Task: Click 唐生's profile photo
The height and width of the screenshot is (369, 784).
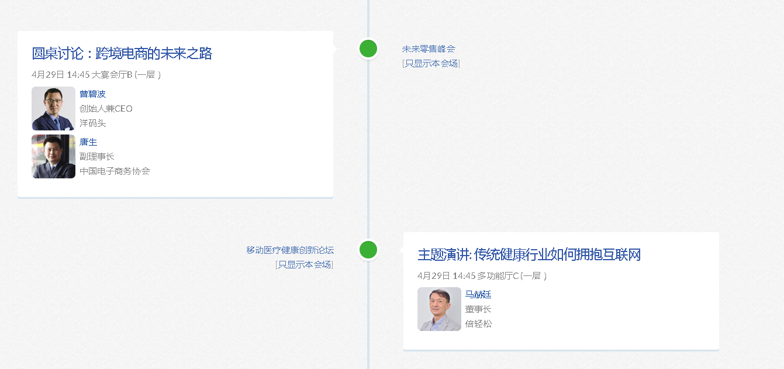Action: [53, 157]
